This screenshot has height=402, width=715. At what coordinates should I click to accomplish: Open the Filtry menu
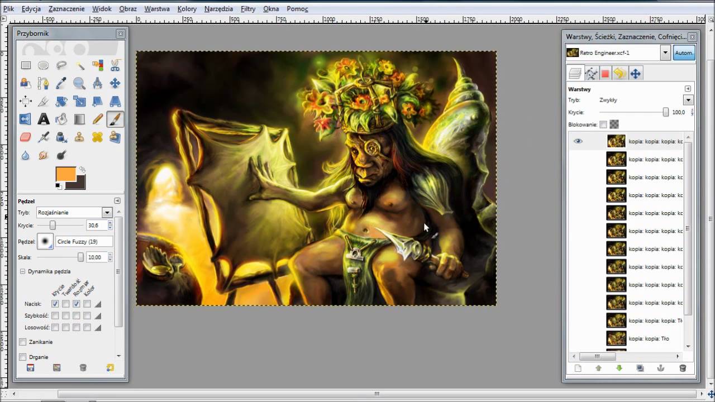click(248, 9)
